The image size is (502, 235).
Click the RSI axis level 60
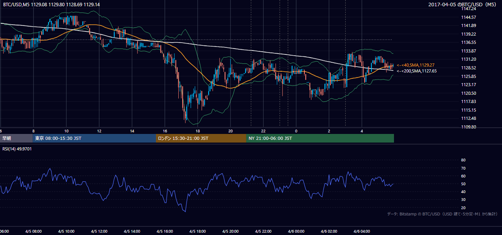pyautogui.click(x=463, y=176)
